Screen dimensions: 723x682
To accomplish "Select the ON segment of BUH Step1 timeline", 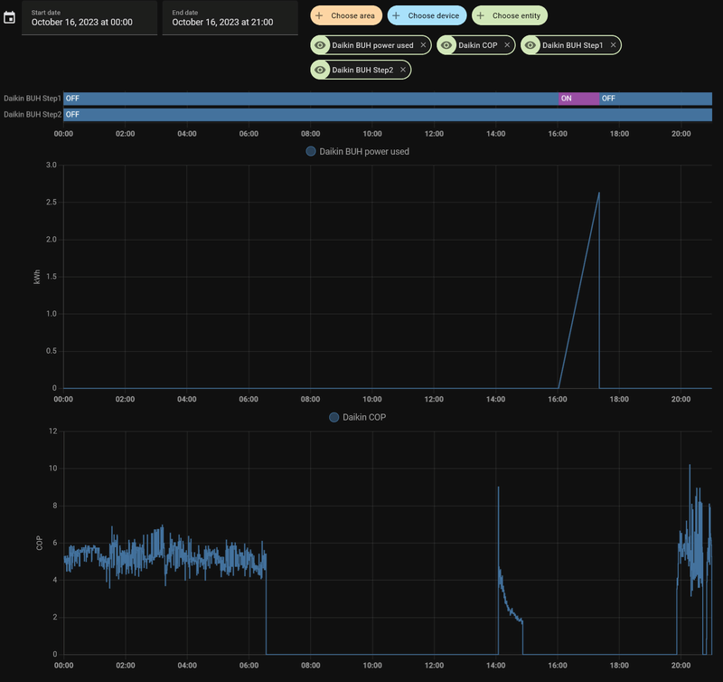I will [578, 99].
